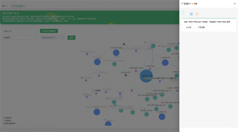Screen dimensions: 238x132
Task: Click the 不再提醒 button
Action: (201, 27)
